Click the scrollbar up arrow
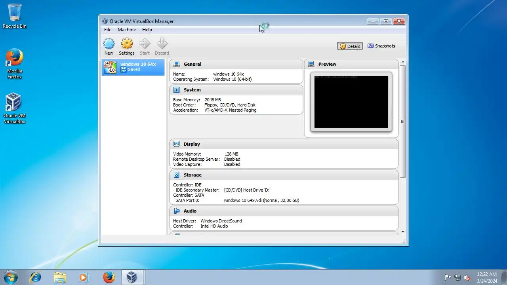 tap(403, 62)
